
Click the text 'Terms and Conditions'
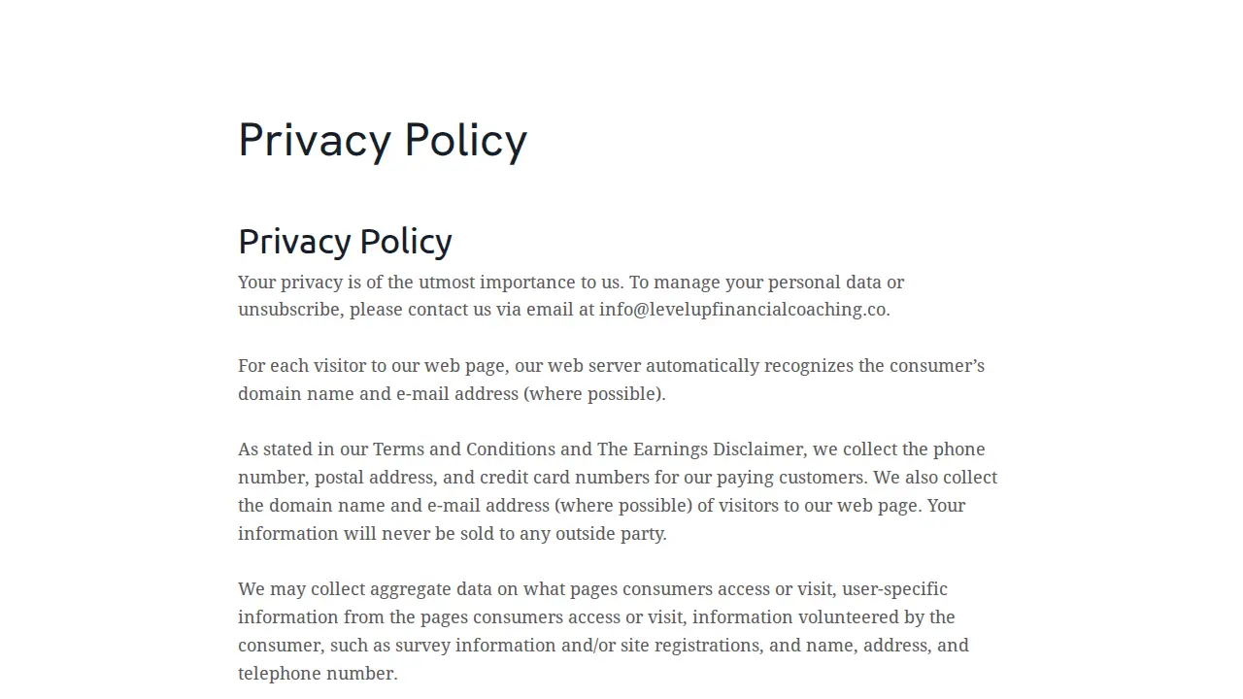click(x=464, y=449)
